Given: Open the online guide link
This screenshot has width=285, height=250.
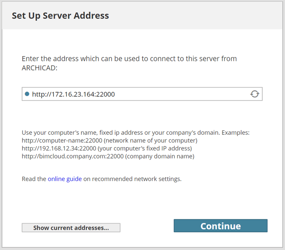Looking at the screenshot, I should point(65,179).
